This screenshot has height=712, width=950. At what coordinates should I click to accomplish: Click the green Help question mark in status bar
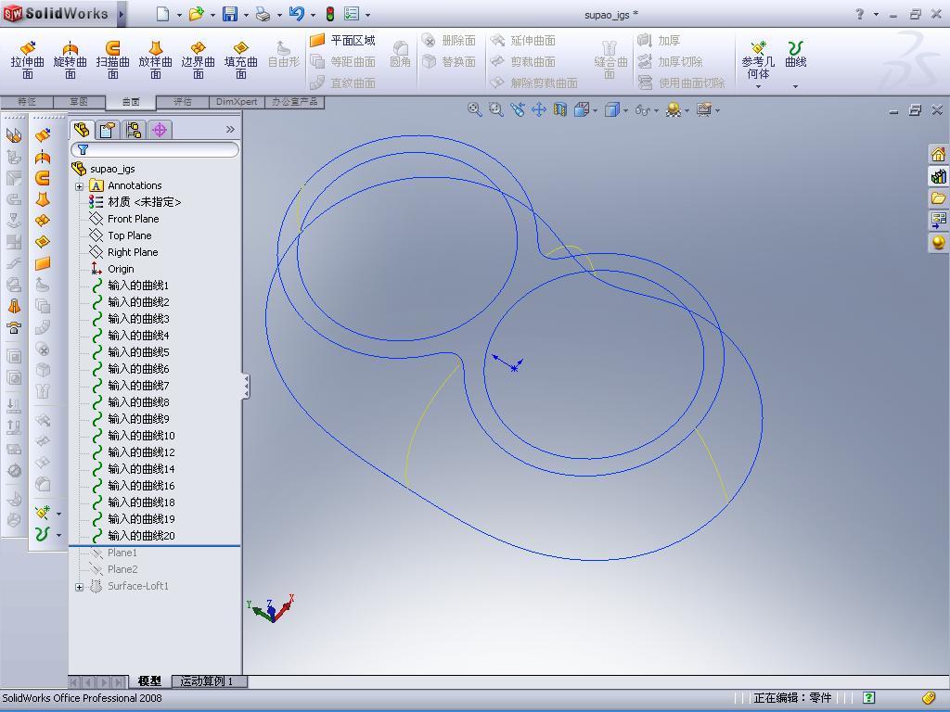click(x=868, y=697)
